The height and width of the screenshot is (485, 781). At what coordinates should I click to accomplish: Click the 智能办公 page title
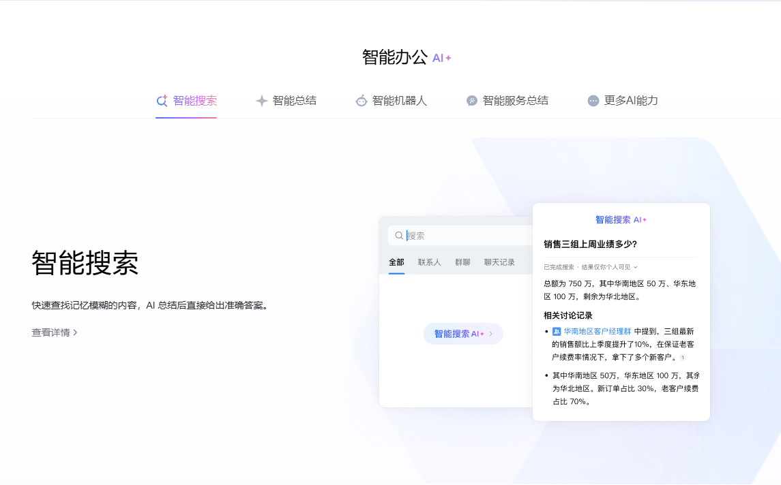[x=394, y=58]
